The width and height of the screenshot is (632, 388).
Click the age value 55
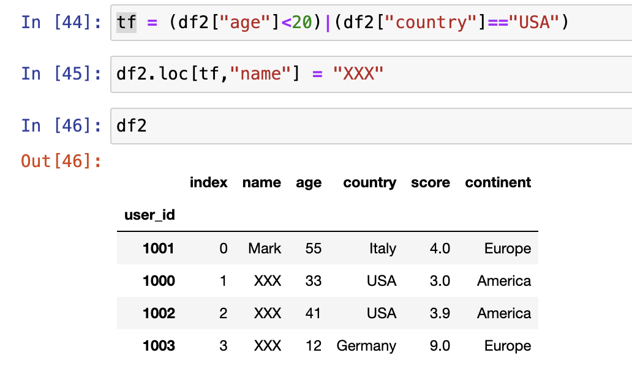(313, 248)
